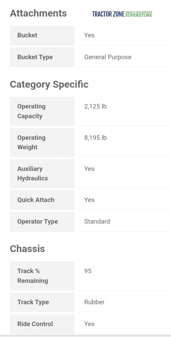The width and height of the screenshot is (171, 337).
Task: Select the General Purpose bucket type value
Action: coord(108,57)
